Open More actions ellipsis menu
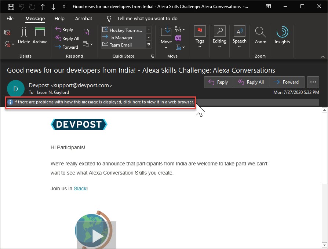Screen dimensions: 328x249 [x=313, y=82]
